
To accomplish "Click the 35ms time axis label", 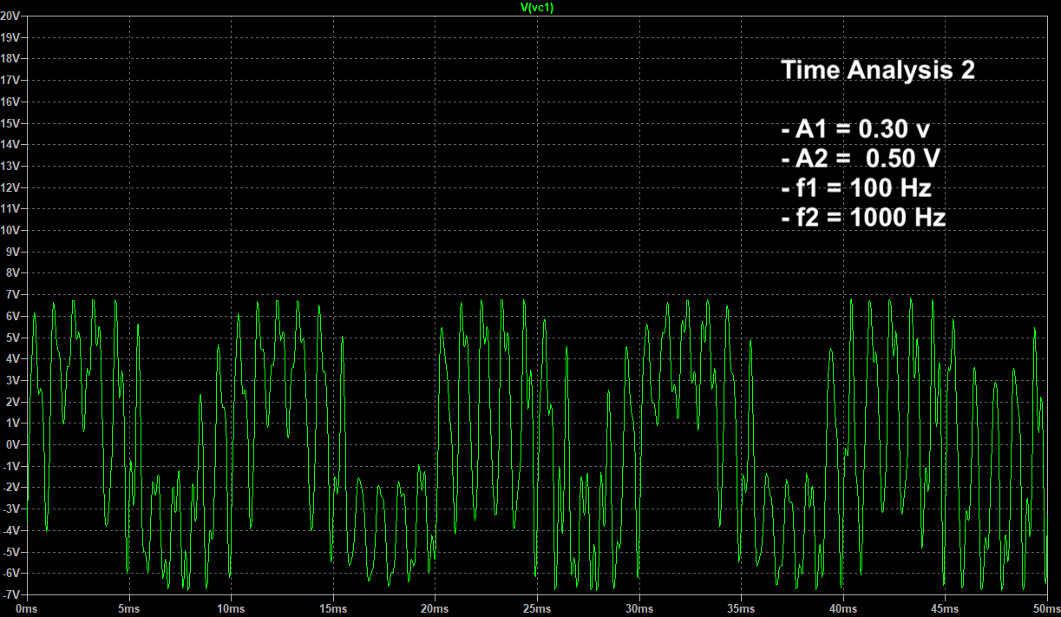I will coord(741,607).
